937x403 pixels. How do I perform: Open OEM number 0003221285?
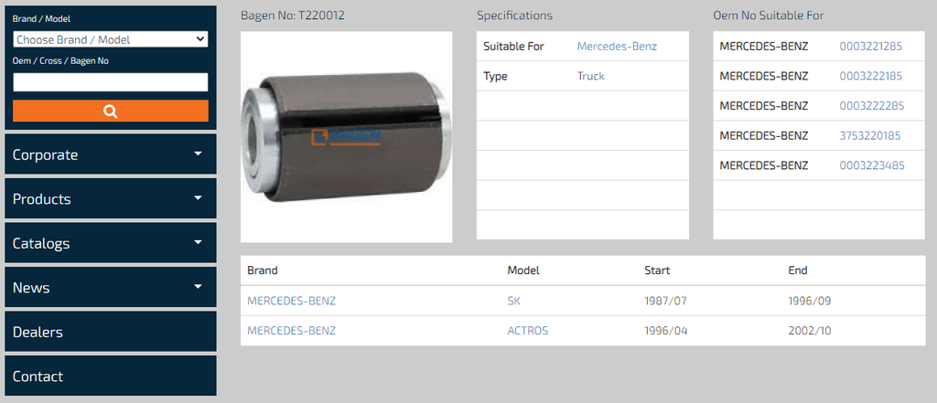(x=870, y=47)
